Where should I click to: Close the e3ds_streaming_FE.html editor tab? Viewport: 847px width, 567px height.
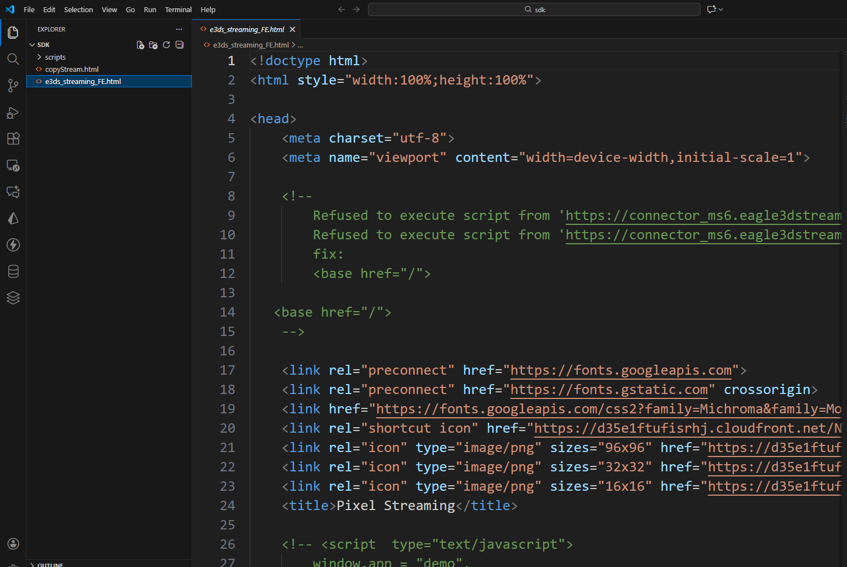point(292,29)
